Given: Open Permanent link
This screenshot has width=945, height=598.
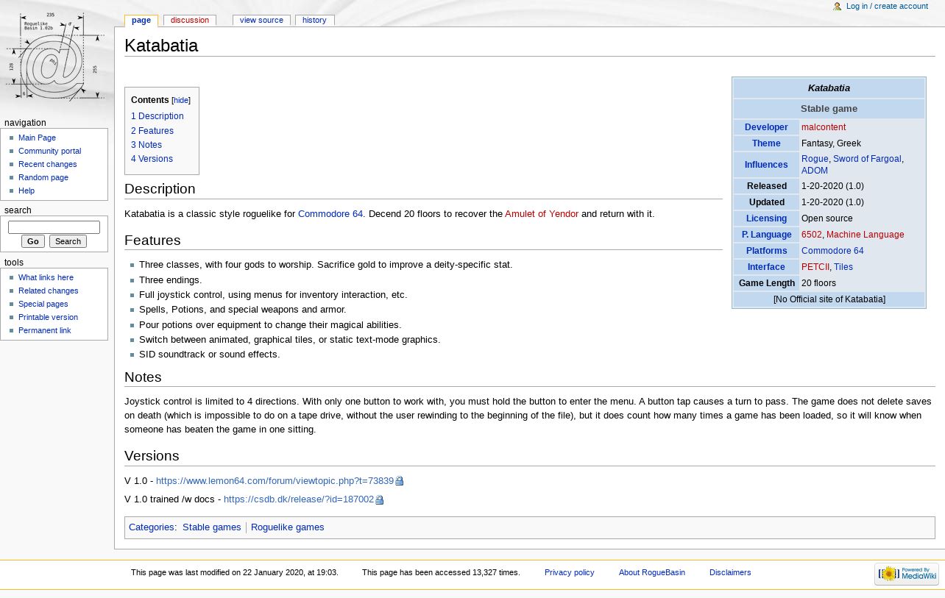Looking at the screenshot, I should click(44, 331).
